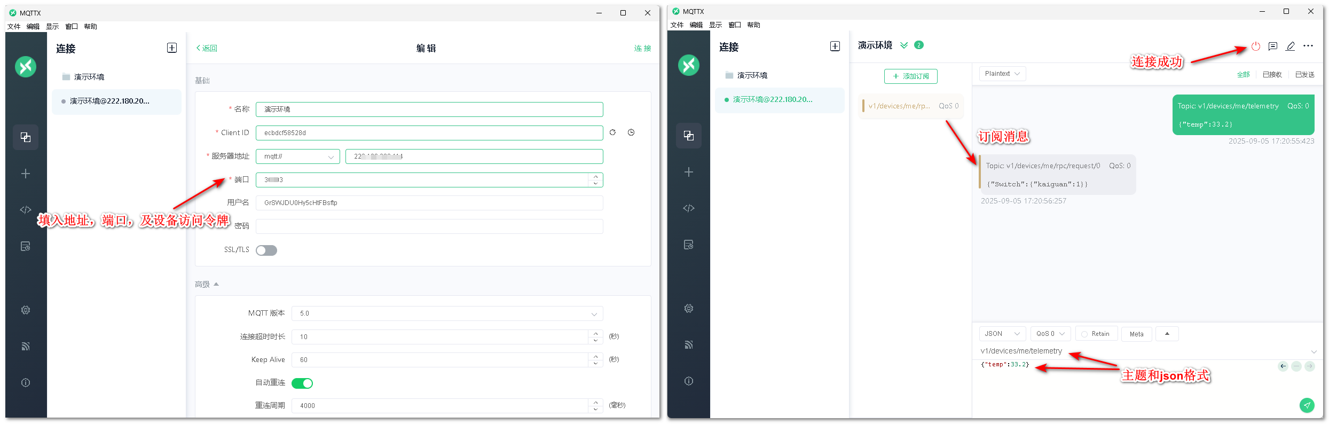Switch to the 已接收 messages tab
Screen dimensions: 1329x424
[x=1272, y=75]
